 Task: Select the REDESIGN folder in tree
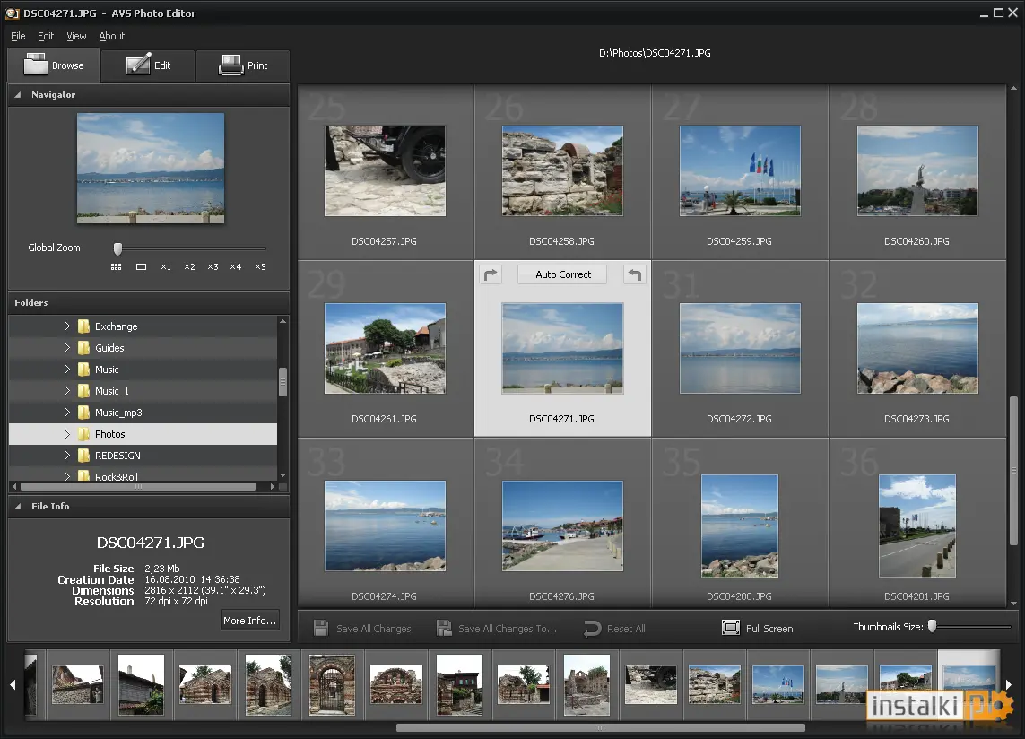[x=117, y=456]
